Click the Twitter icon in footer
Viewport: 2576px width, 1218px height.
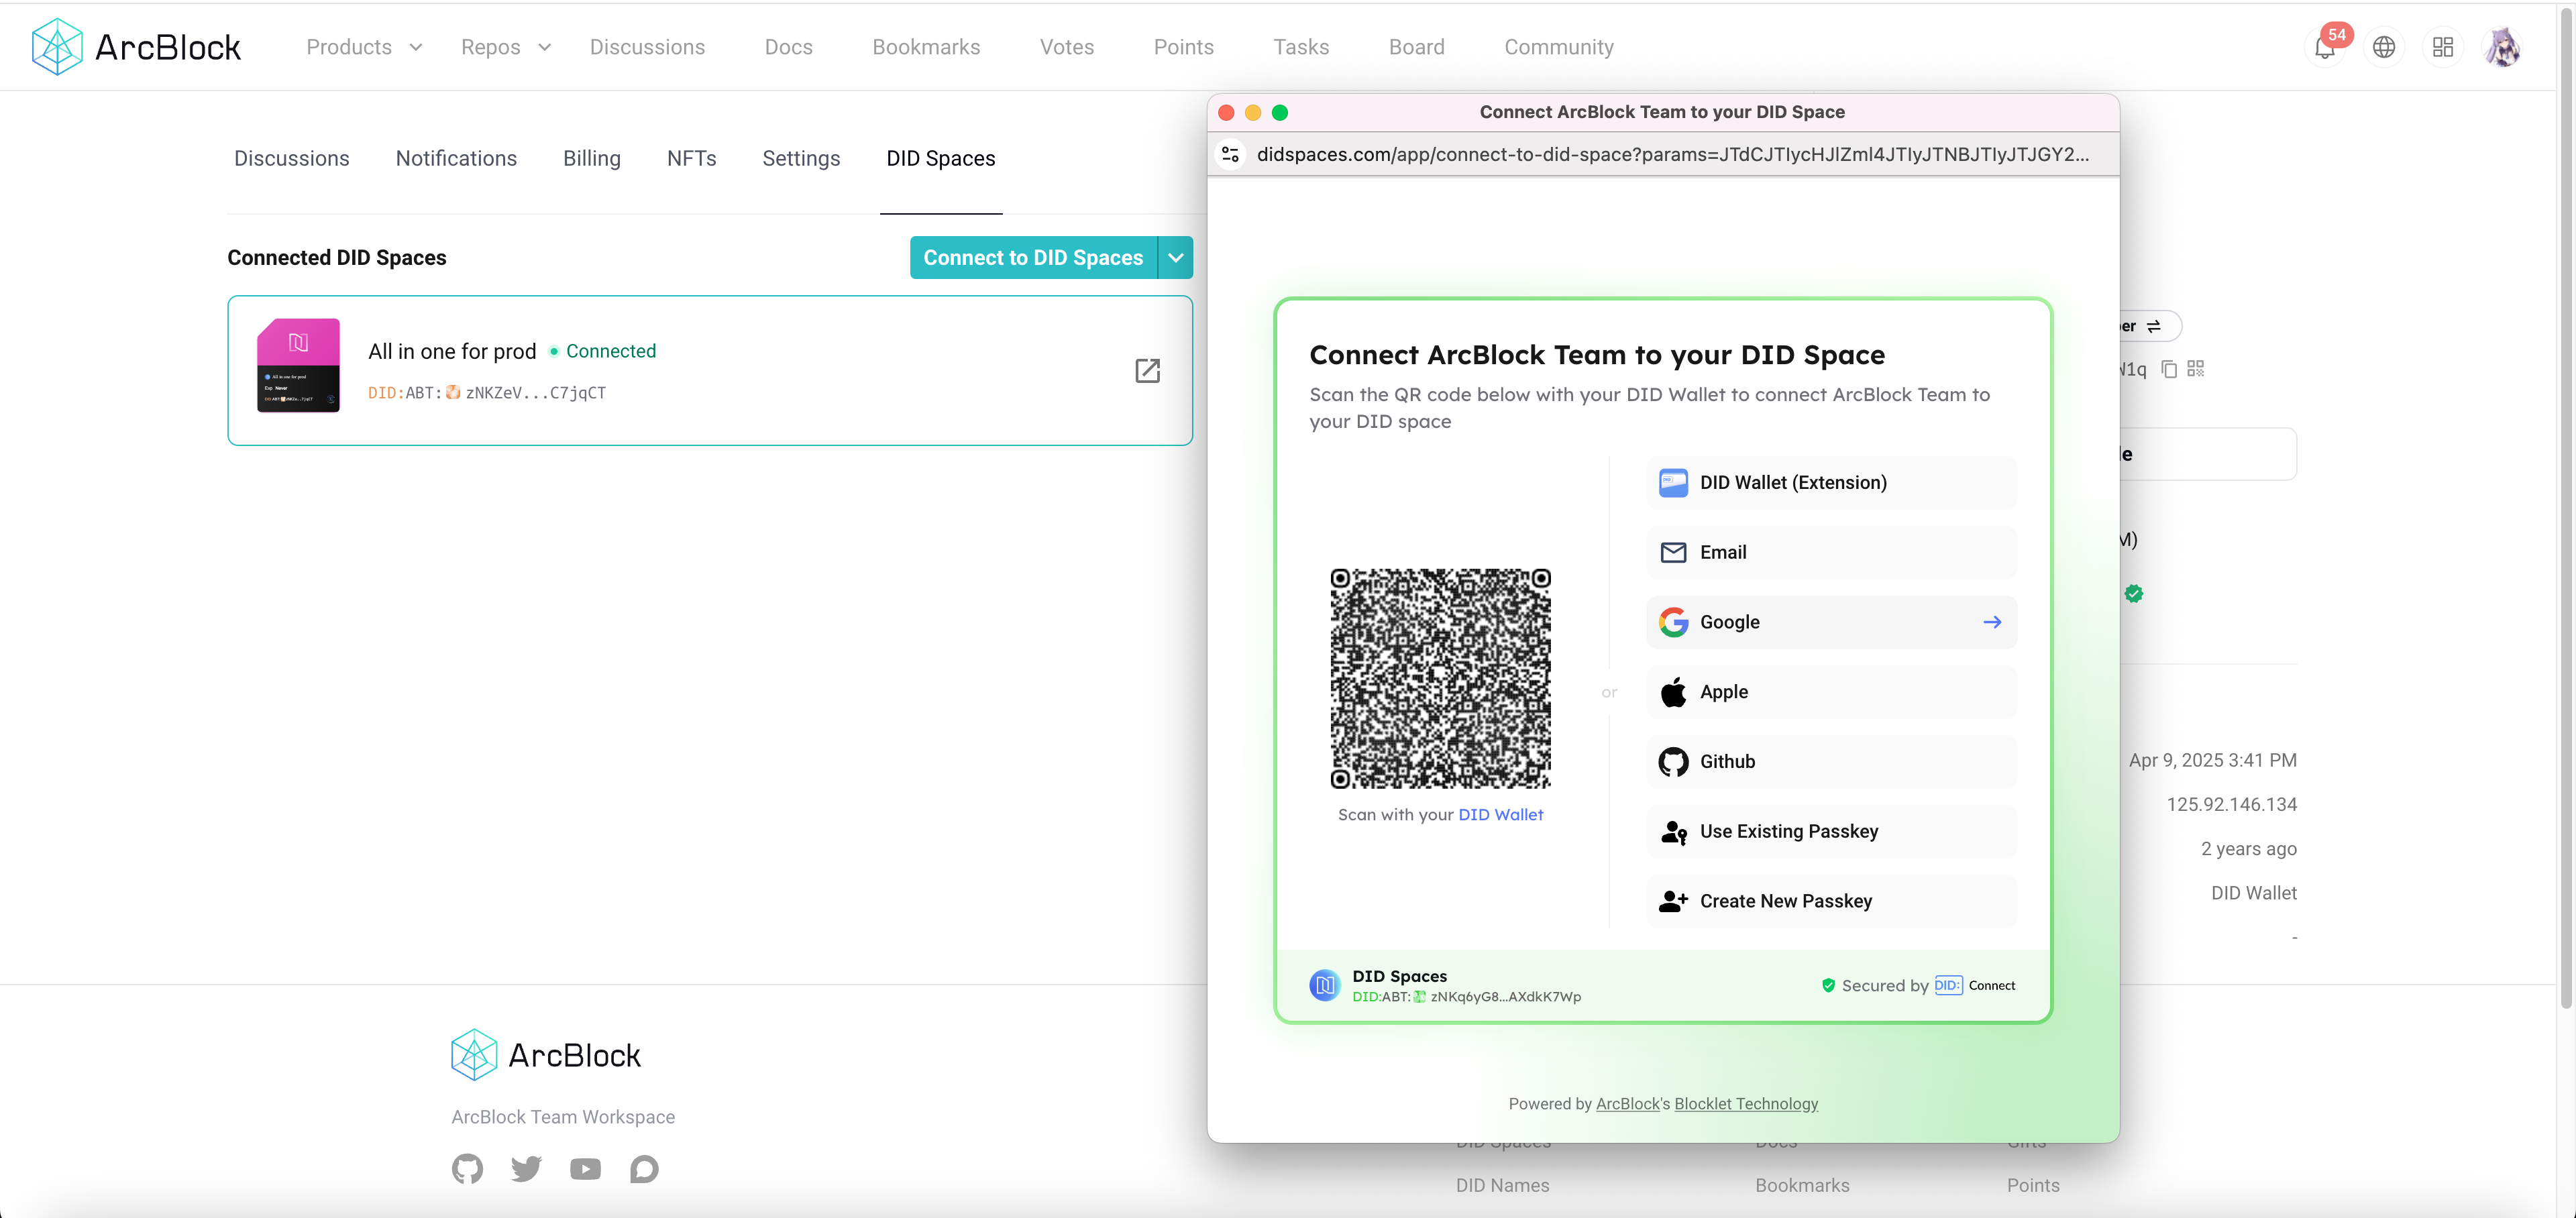point(526,1168)
